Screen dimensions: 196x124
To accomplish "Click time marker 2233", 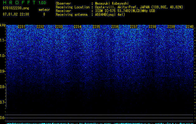I will click(x=59, y=27).
